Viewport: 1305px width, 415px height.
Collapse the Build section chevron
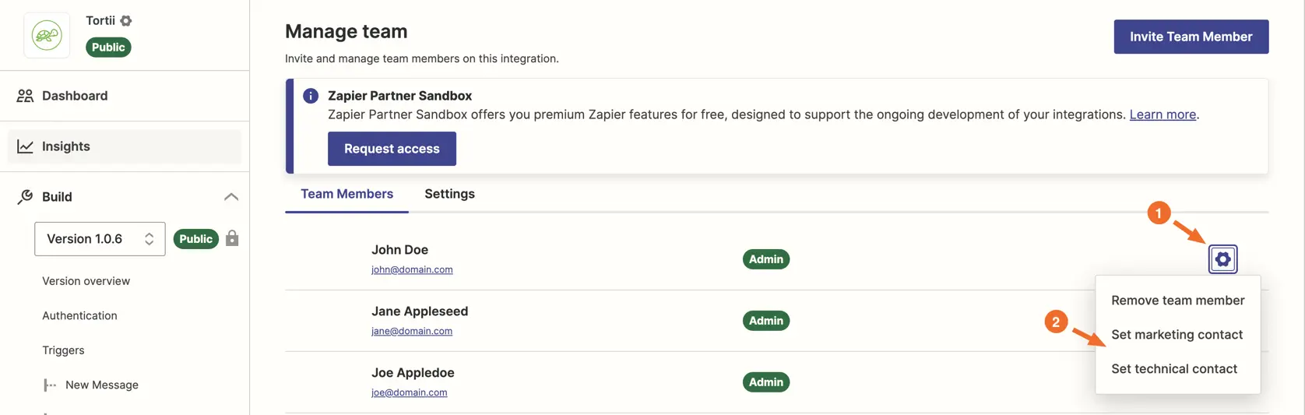pos(231,197)
